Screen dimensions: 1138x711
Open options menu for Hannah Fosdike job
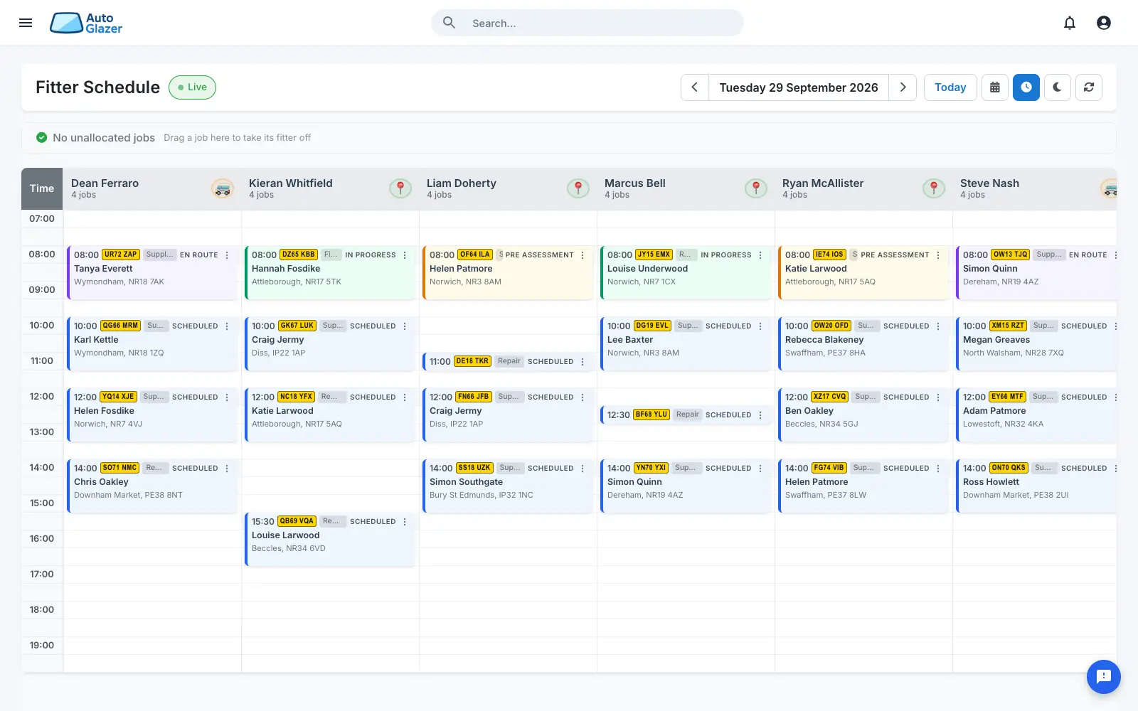405,255
